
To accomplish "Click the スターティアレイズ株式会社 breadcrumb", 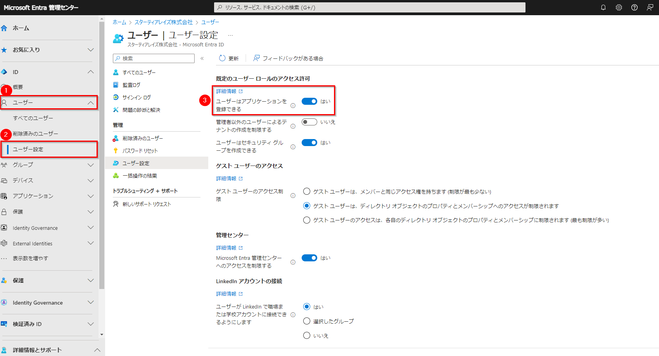I will tap(164, 22).
